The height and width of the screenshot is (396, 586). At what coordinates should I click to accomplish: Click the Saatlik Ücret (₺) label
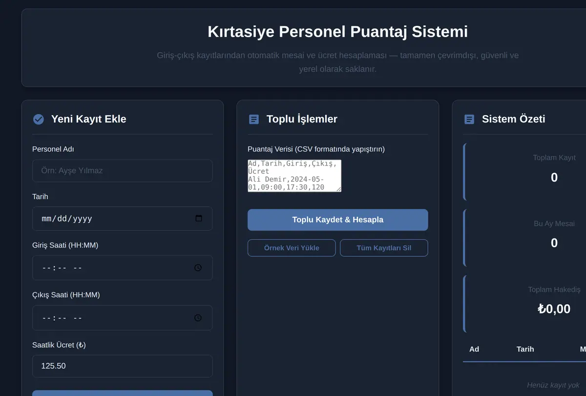point(59,345)
